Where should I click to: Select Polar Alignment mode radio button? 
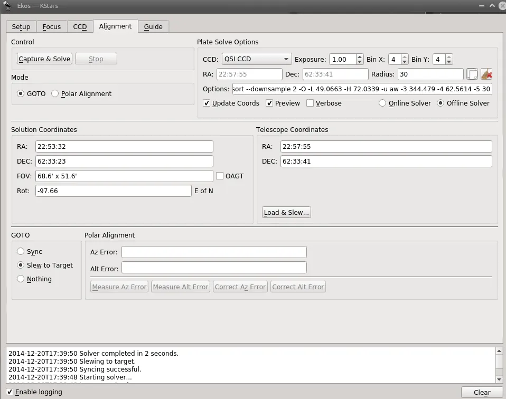(x=55, y=93)
